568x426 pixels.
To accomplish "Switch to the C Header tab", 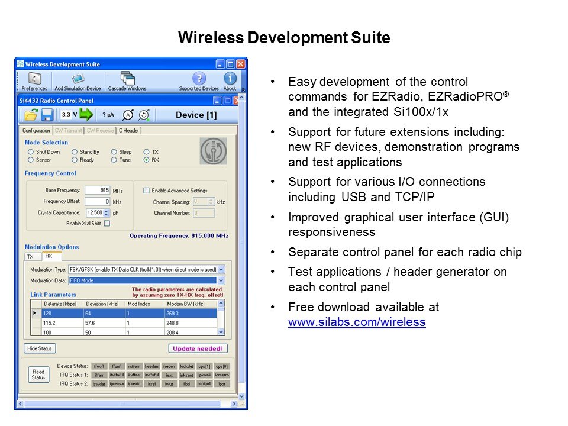I will (128, 130).
